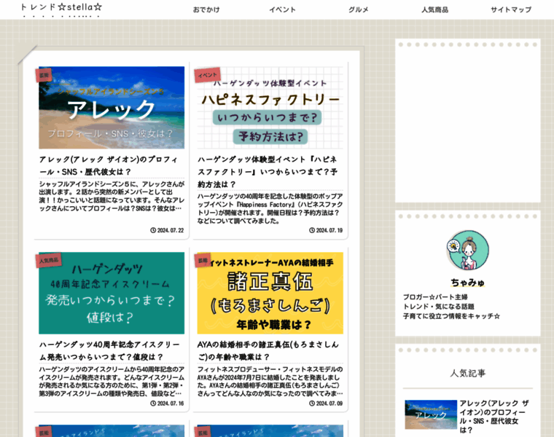Click the 2024.07.22 date text
The height and width of the screenshot is (437, 554).
tap(171, 230)
